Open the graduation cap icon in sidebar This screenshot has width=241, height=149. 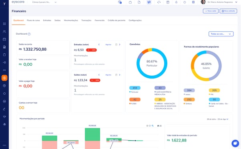click(4, 117)
